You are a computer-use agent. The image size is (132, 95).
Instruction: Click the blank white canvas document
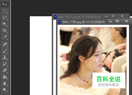click(41, 56)
